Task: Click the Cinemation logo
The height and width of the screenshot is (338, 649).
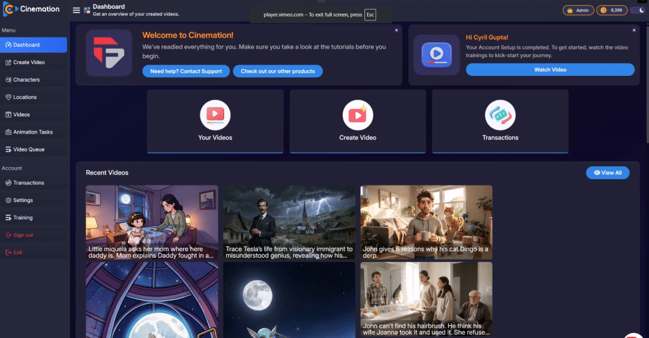Action: 32,9
